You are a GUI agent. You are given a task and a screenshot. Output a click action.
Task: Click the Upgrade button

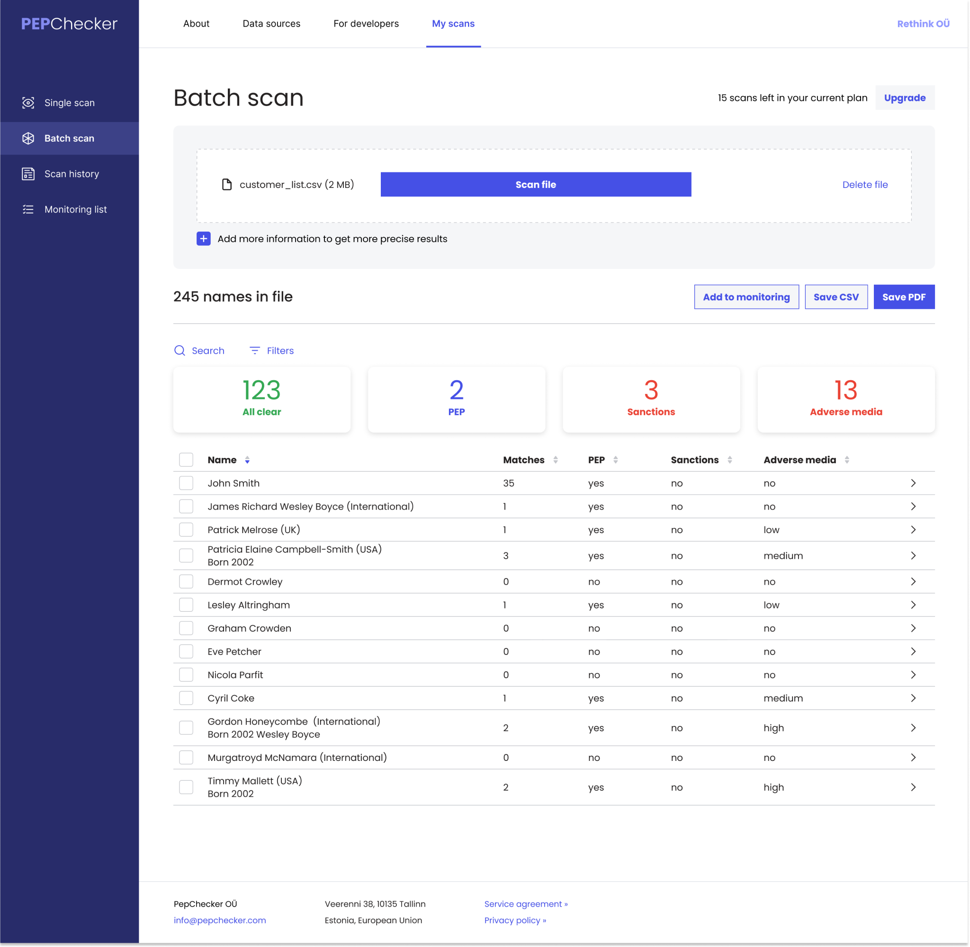(x=905, y=98)
